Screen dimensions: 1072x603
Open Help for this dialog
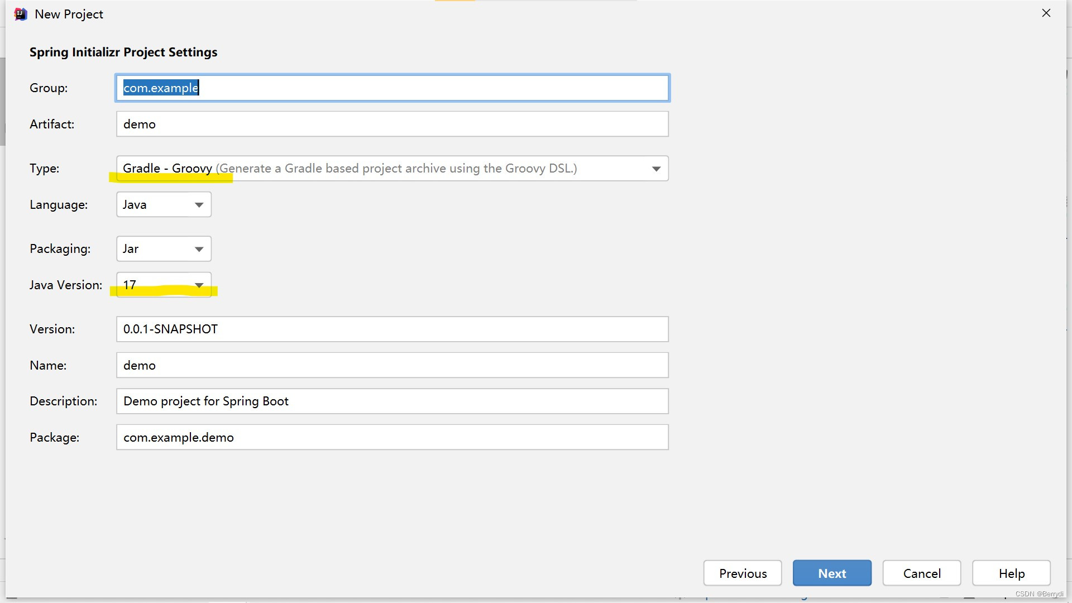click(x=1011, y=573)
